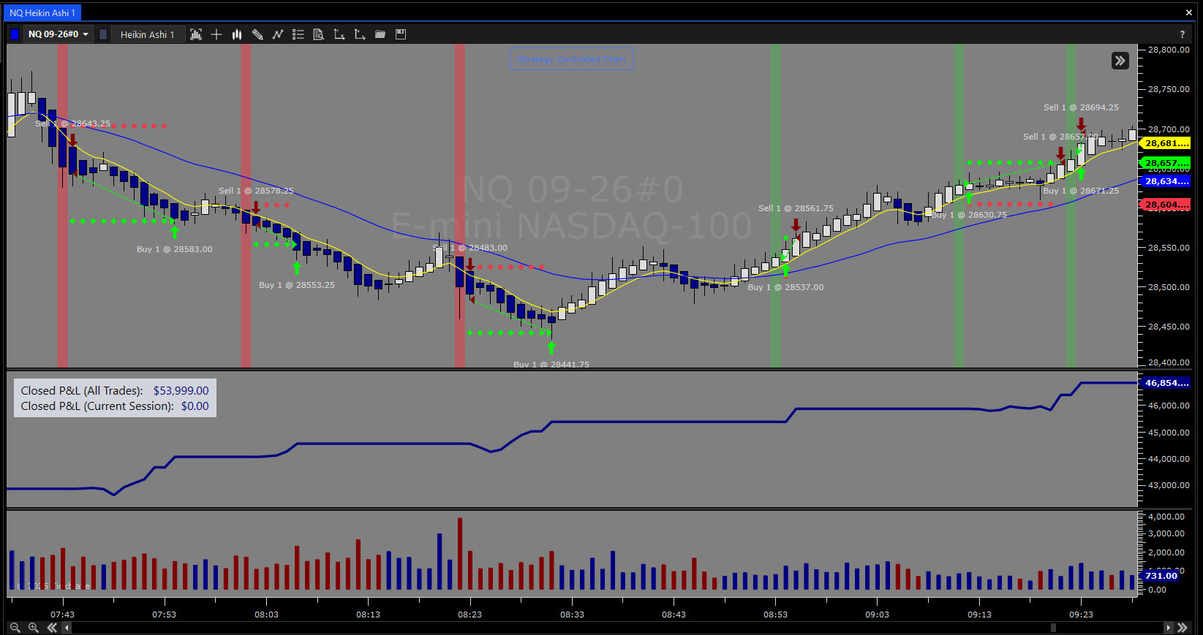Image resolution: width=1203 pixels, height=635 pixels.
Task: Click the Buy 1 @ 28553.25 label
Action: click(x=297, y=285)
